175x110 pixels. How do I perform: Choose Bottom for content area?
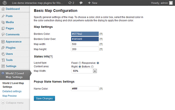(92, 67)
